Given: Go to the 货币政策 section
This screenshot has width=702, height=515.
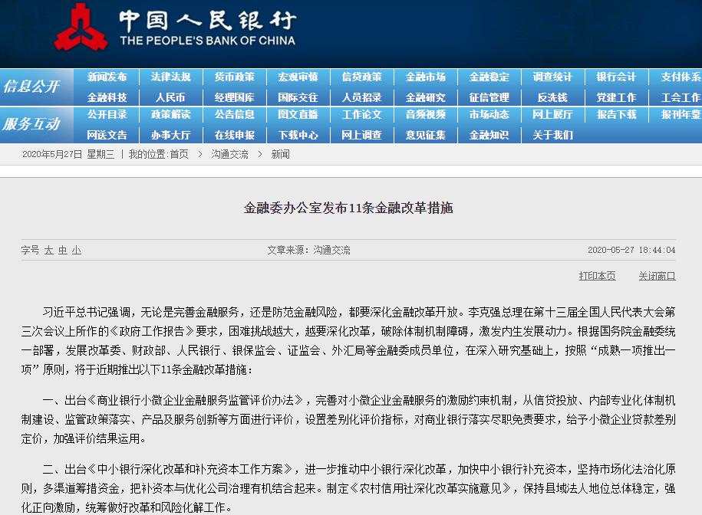Looking at the screenshot, I should click(x=234, y=77).
